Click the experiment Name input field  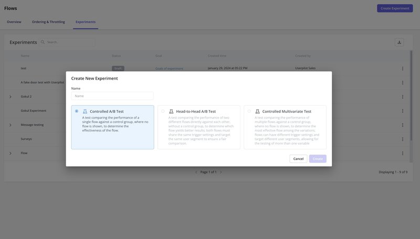[112, 96]
